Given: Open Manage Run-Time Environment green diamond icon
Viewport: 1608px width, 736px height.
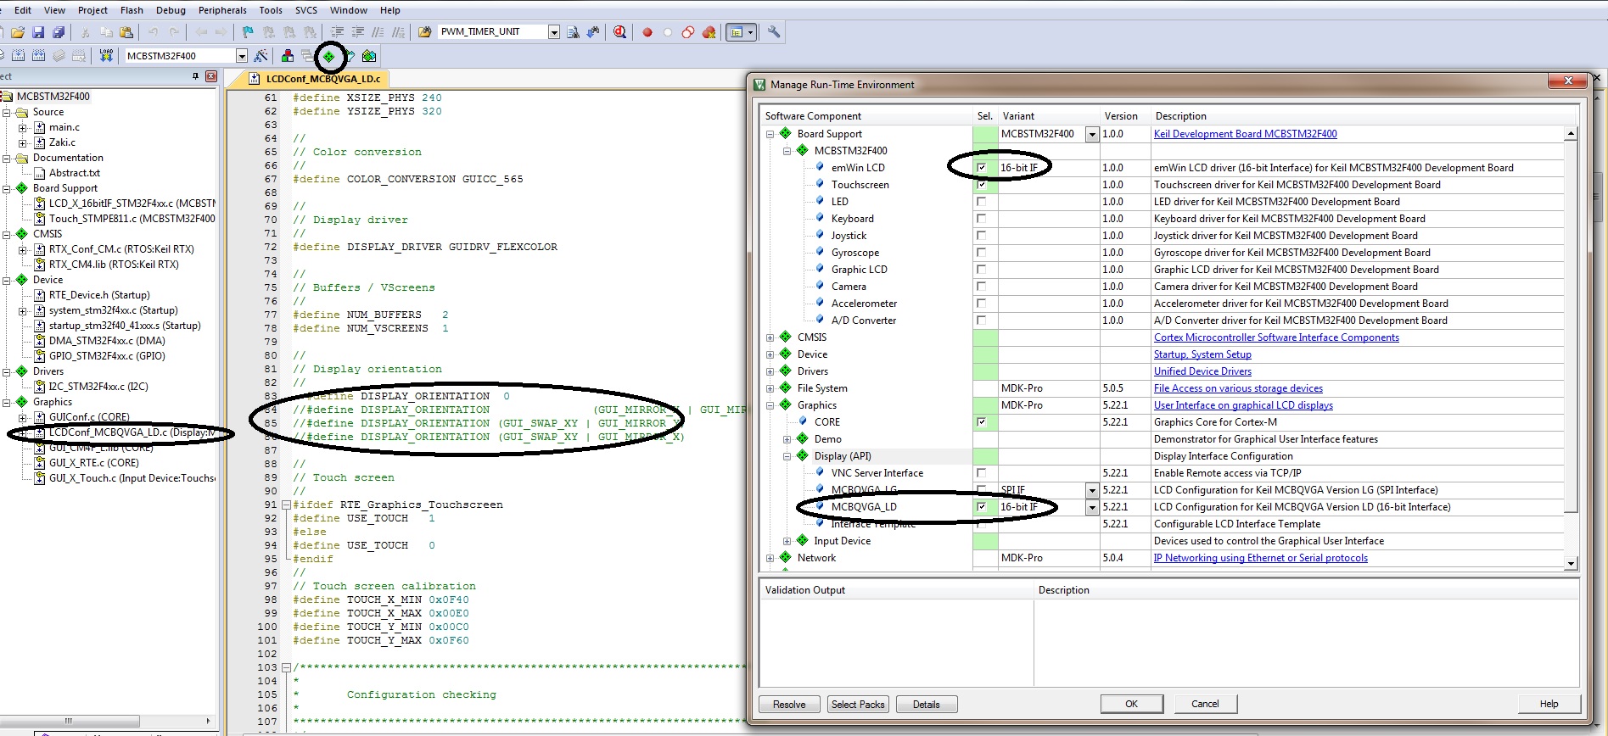Looking at the screenshot, I should coord(329,57).
